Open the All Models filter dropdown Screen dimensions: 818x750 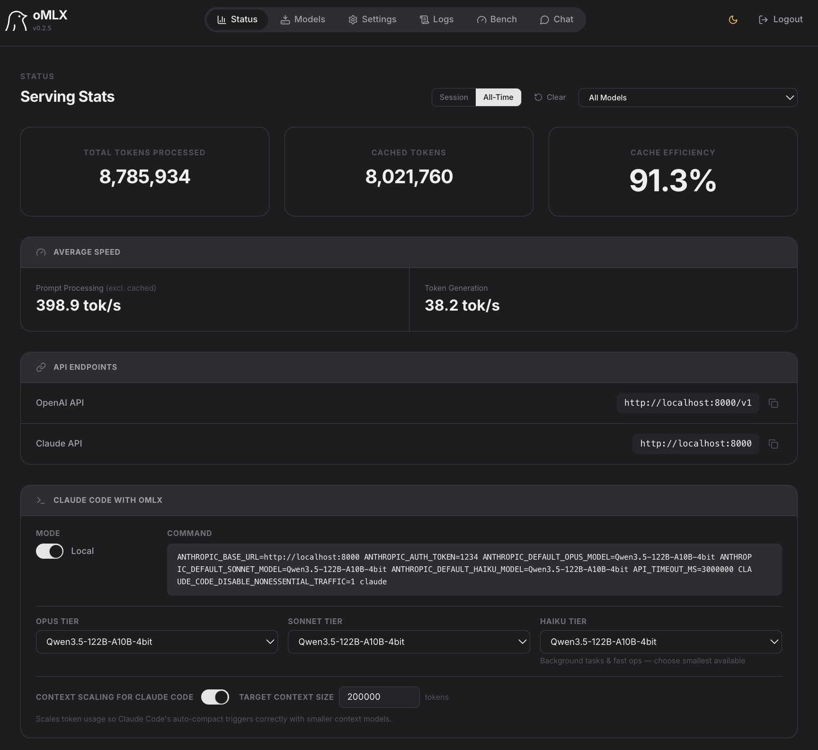point(687,98)
